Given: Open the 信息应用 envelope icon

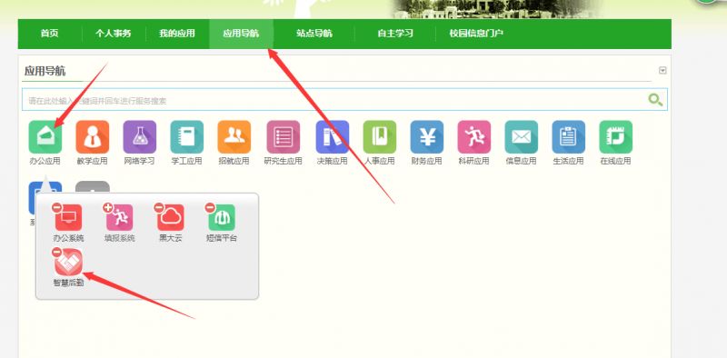Looking at the screenshot, I should [x=522, y=137].
